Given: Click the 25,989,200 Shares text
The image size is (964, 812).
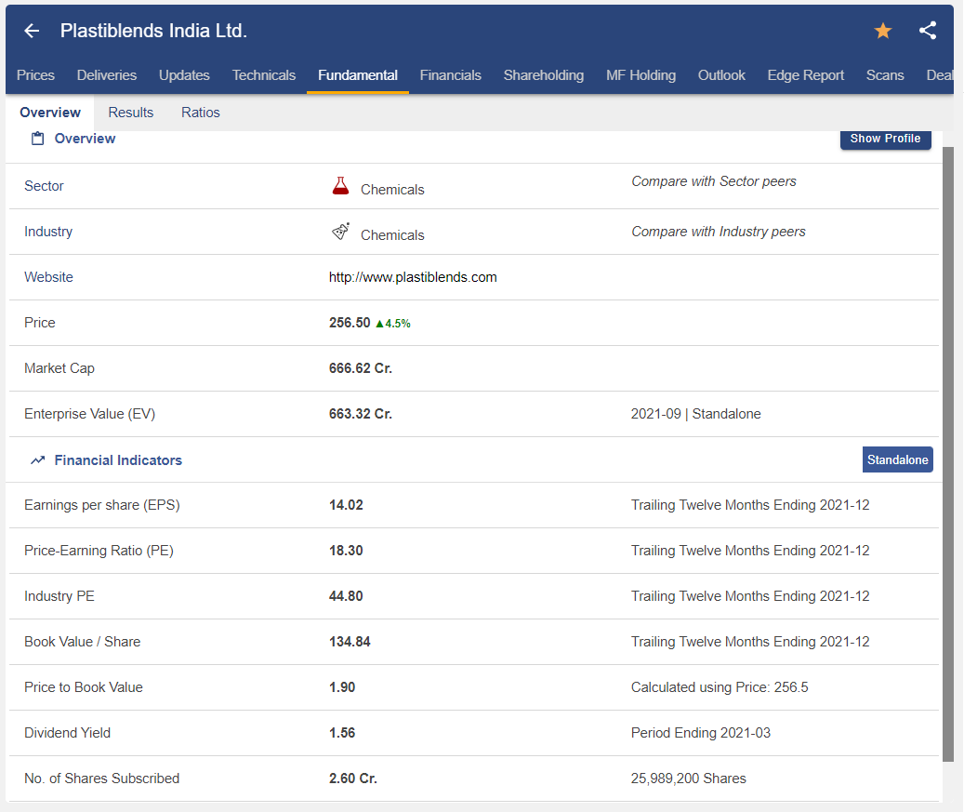Looking at the screenshot, I should point(689,779).
